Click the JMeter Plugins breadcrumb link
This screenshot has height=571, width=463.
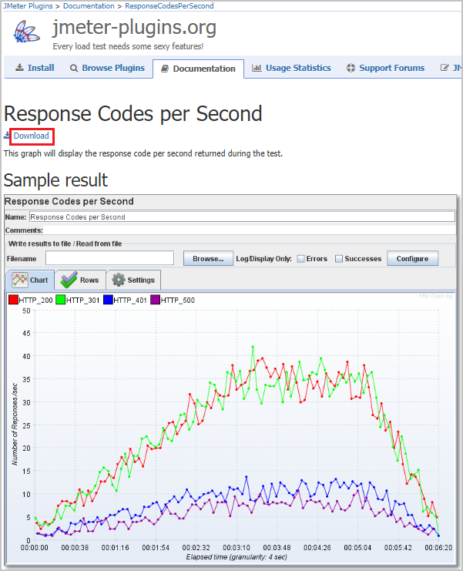click(x=28, y=6)
